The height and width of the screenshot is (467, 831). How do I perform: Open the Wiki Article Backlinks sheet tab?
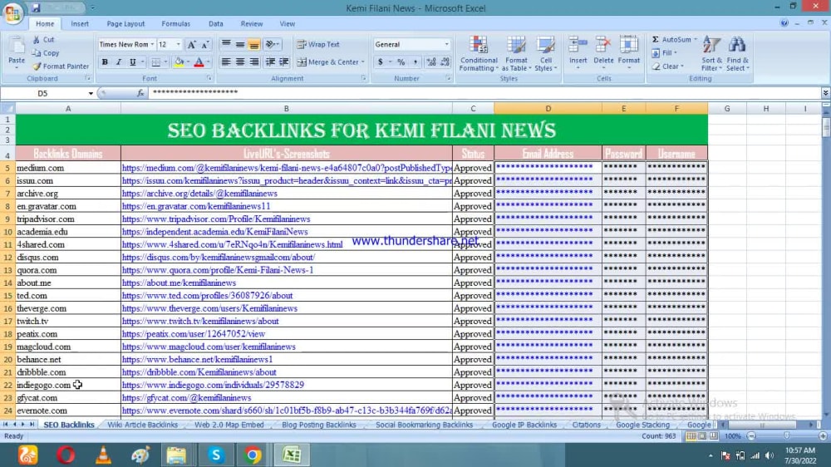click(143, 425)
